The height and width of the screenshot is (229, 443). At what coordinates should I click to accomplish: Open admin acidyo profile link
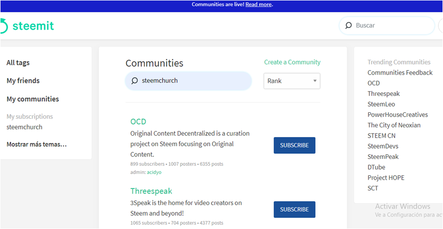click(x=154, y=172)
